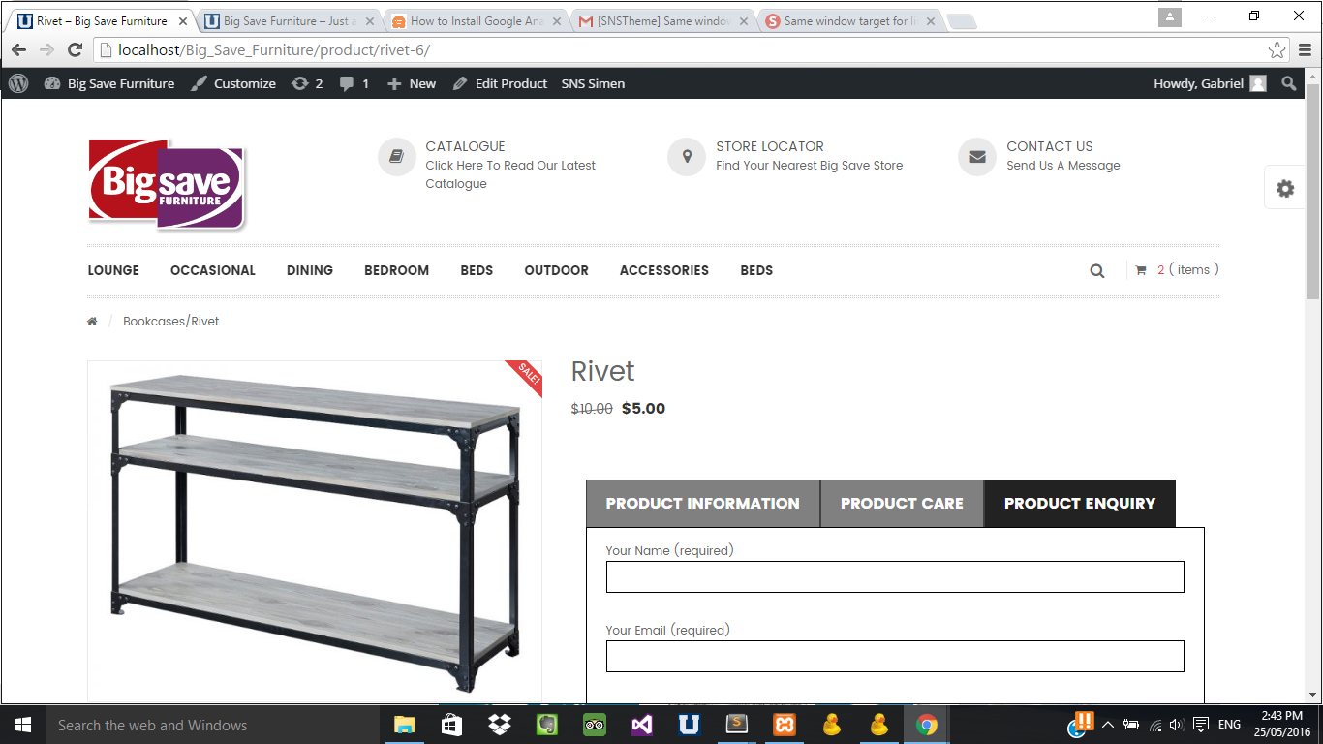
Task: Click the WordPress logo in admin bar
Action: click(18, 83)
